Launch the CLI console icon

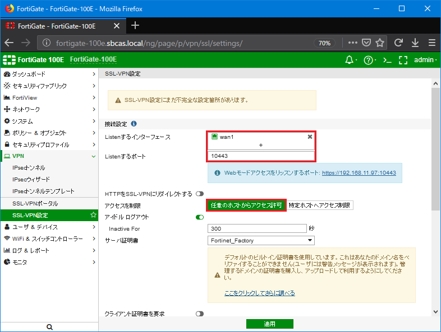(387, 60)
